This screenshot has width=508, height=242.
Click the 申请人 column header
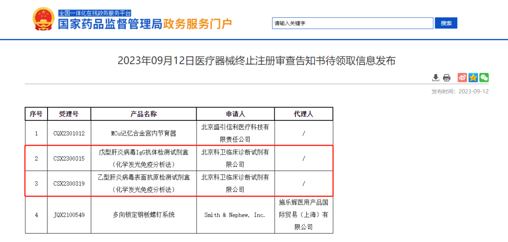coord(235,114)
